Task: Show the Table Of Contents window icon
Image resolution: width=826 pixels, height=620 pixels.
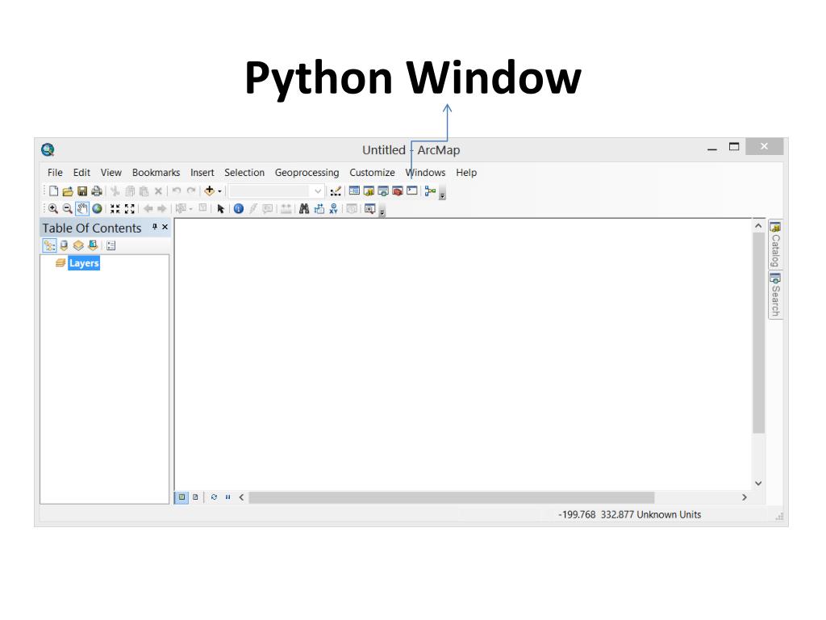Action: point(355,191)
